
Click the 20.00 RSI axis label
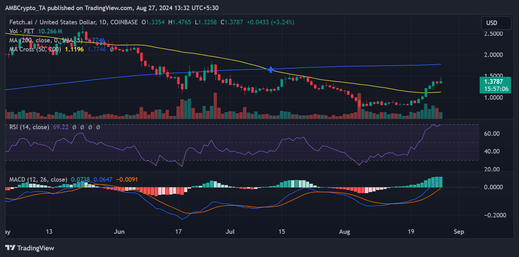pos(492,169)
